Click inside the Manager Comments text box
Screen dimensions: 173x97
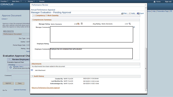[x=92, y=34]
